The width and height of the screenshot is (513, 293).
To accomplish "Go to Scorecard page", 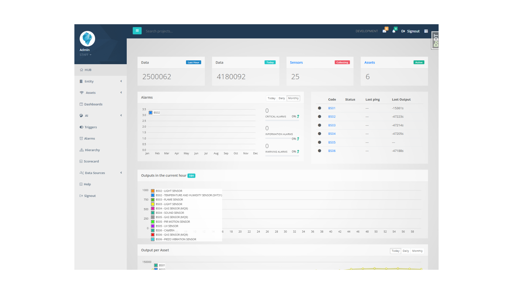I will pyautogui.click(x=91, y=161).
